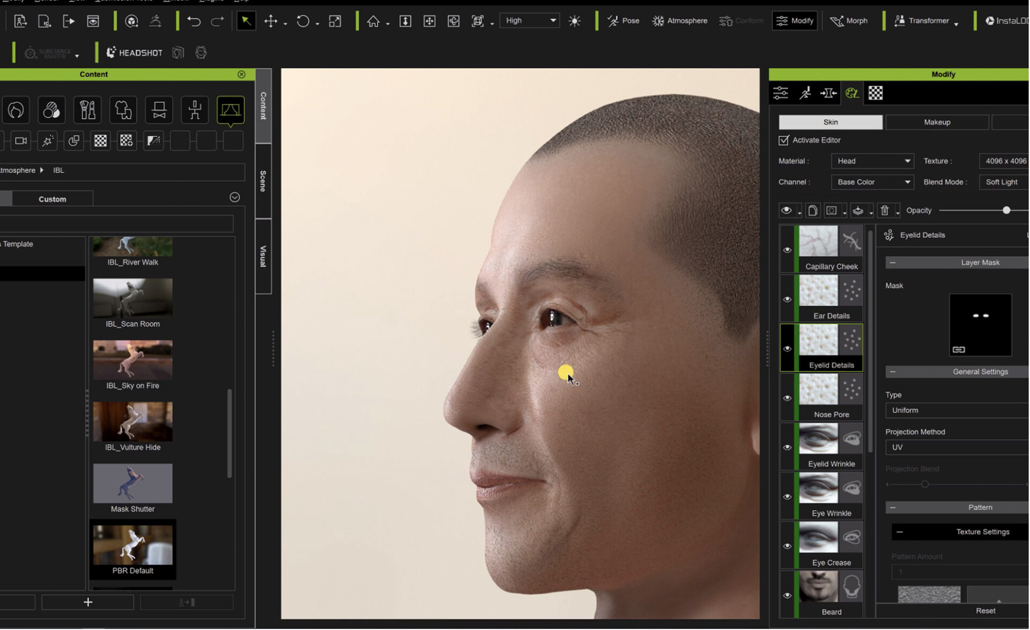Click the new layer page icon

tap(812, 211)
